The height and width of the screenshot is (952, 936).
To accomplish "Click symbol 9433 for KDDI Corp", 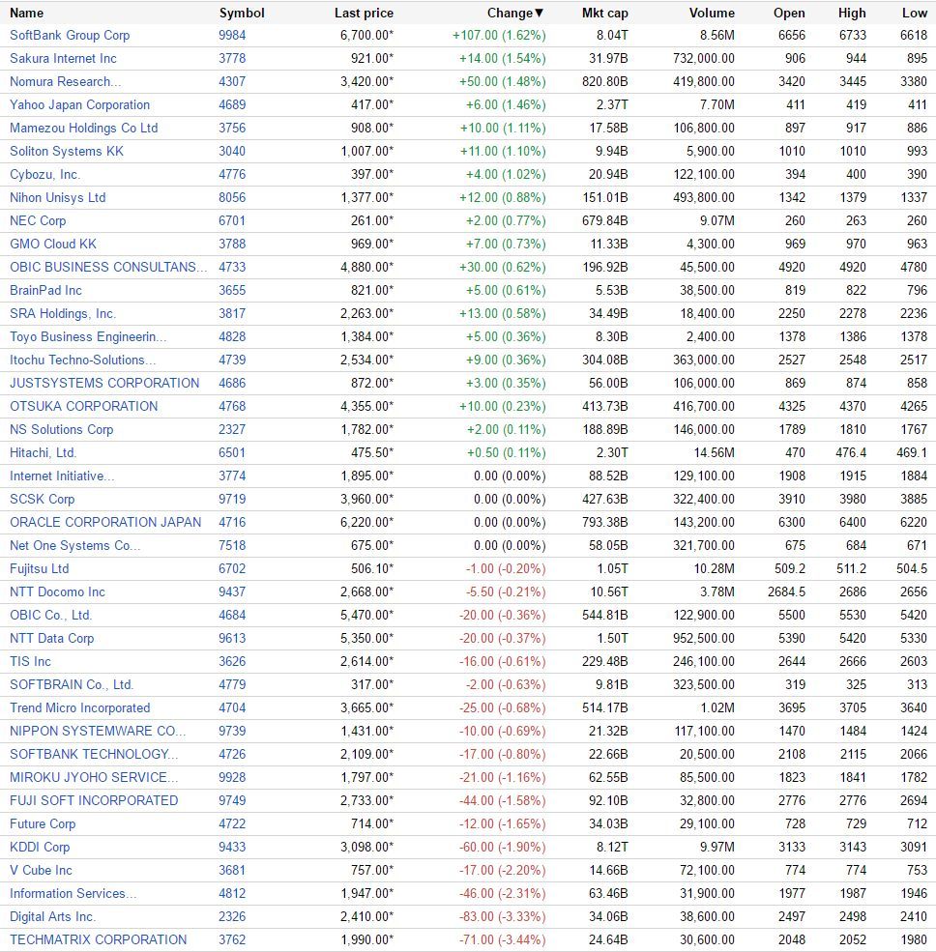I will pyautogui.click(x=233, y=847).
